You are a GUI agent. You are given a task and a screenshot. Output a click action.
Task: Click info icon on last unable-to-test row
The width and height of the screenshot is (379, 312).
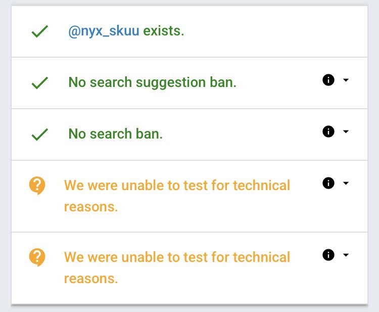click(x=328, y=255)
